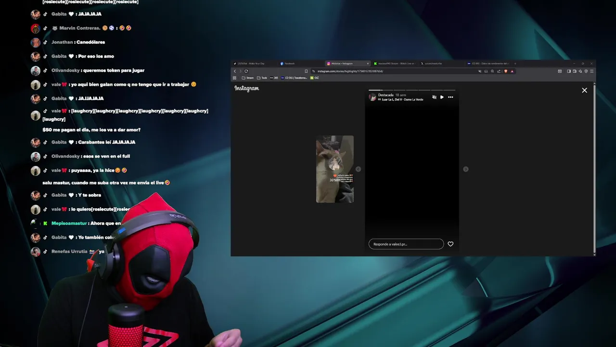Go to the next story with right arrow
Viewport: 616px width, 347px height.
(465, 169)
